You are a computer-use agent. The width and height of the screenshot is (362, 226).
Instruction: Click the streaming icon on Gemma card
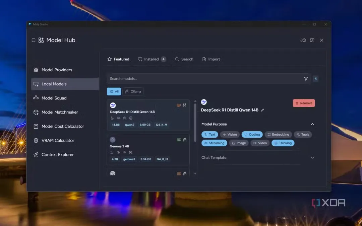(x=130, y=152)
